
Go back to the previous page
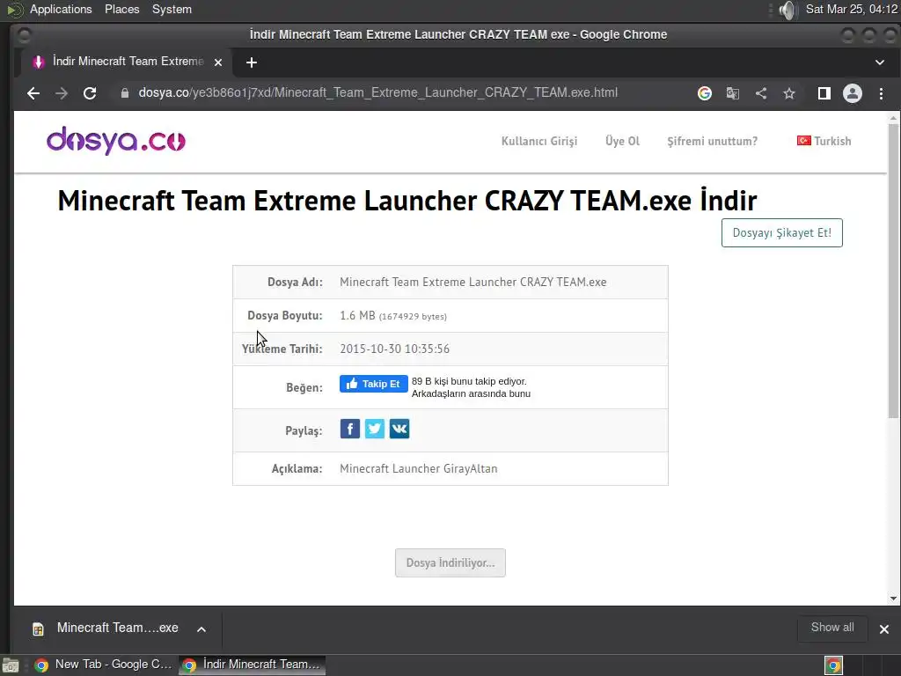(33, 93)
